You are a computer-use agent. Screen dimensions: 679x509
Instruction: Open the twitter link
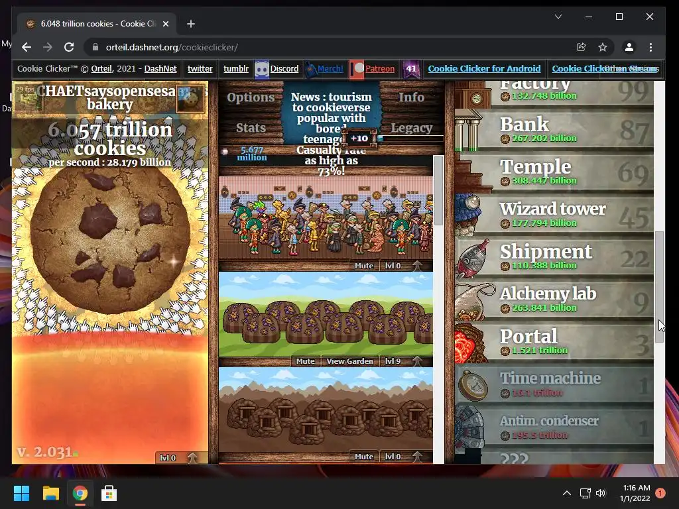click(x=200, y=68)
